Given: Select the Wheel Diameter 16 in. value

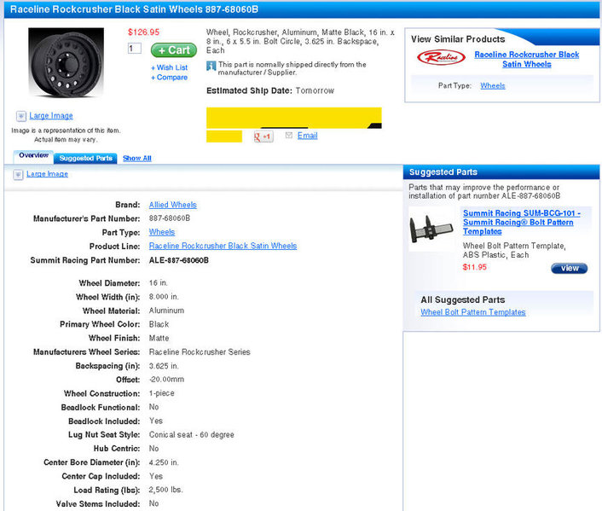Looking at the screenshot, I should pos(159,283).
